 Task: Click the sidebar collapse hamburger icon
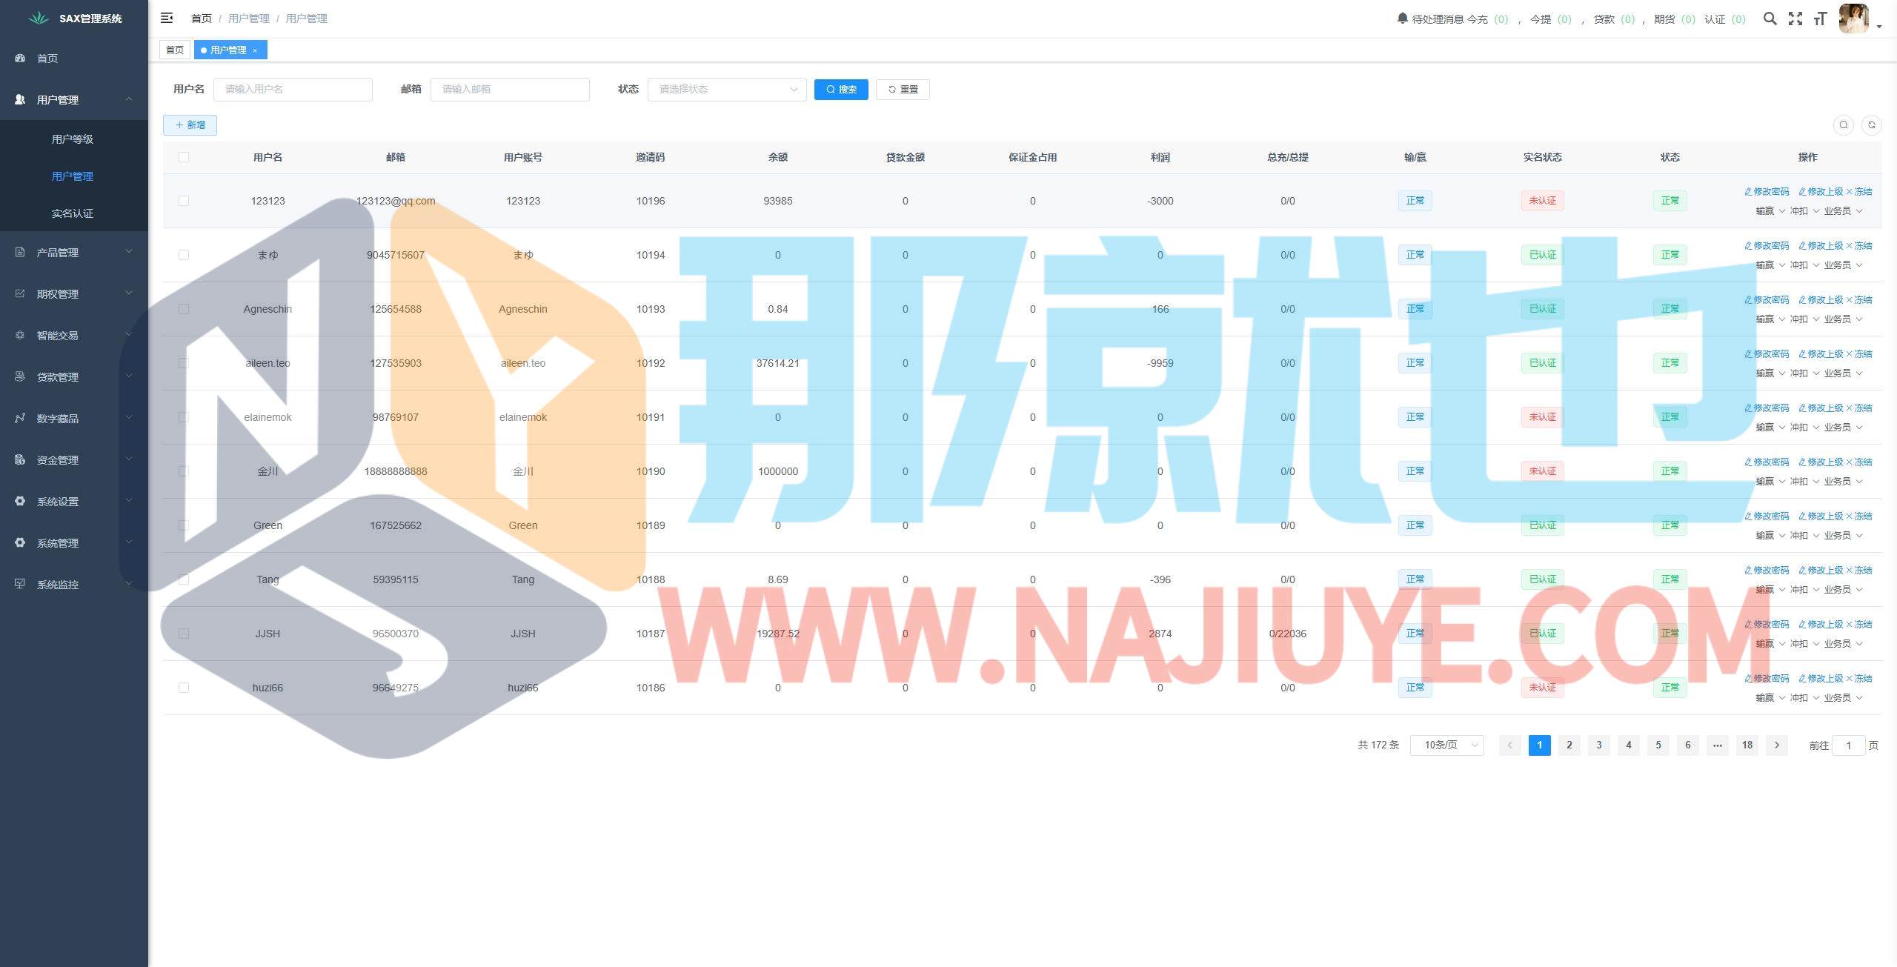tap(167, 18)
